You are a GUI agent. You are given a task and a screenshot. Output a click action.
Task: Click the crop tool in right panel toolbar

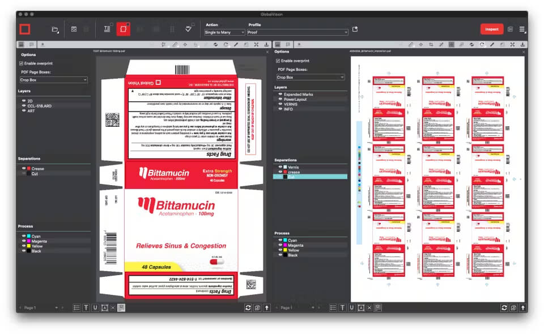coord(431,44)
